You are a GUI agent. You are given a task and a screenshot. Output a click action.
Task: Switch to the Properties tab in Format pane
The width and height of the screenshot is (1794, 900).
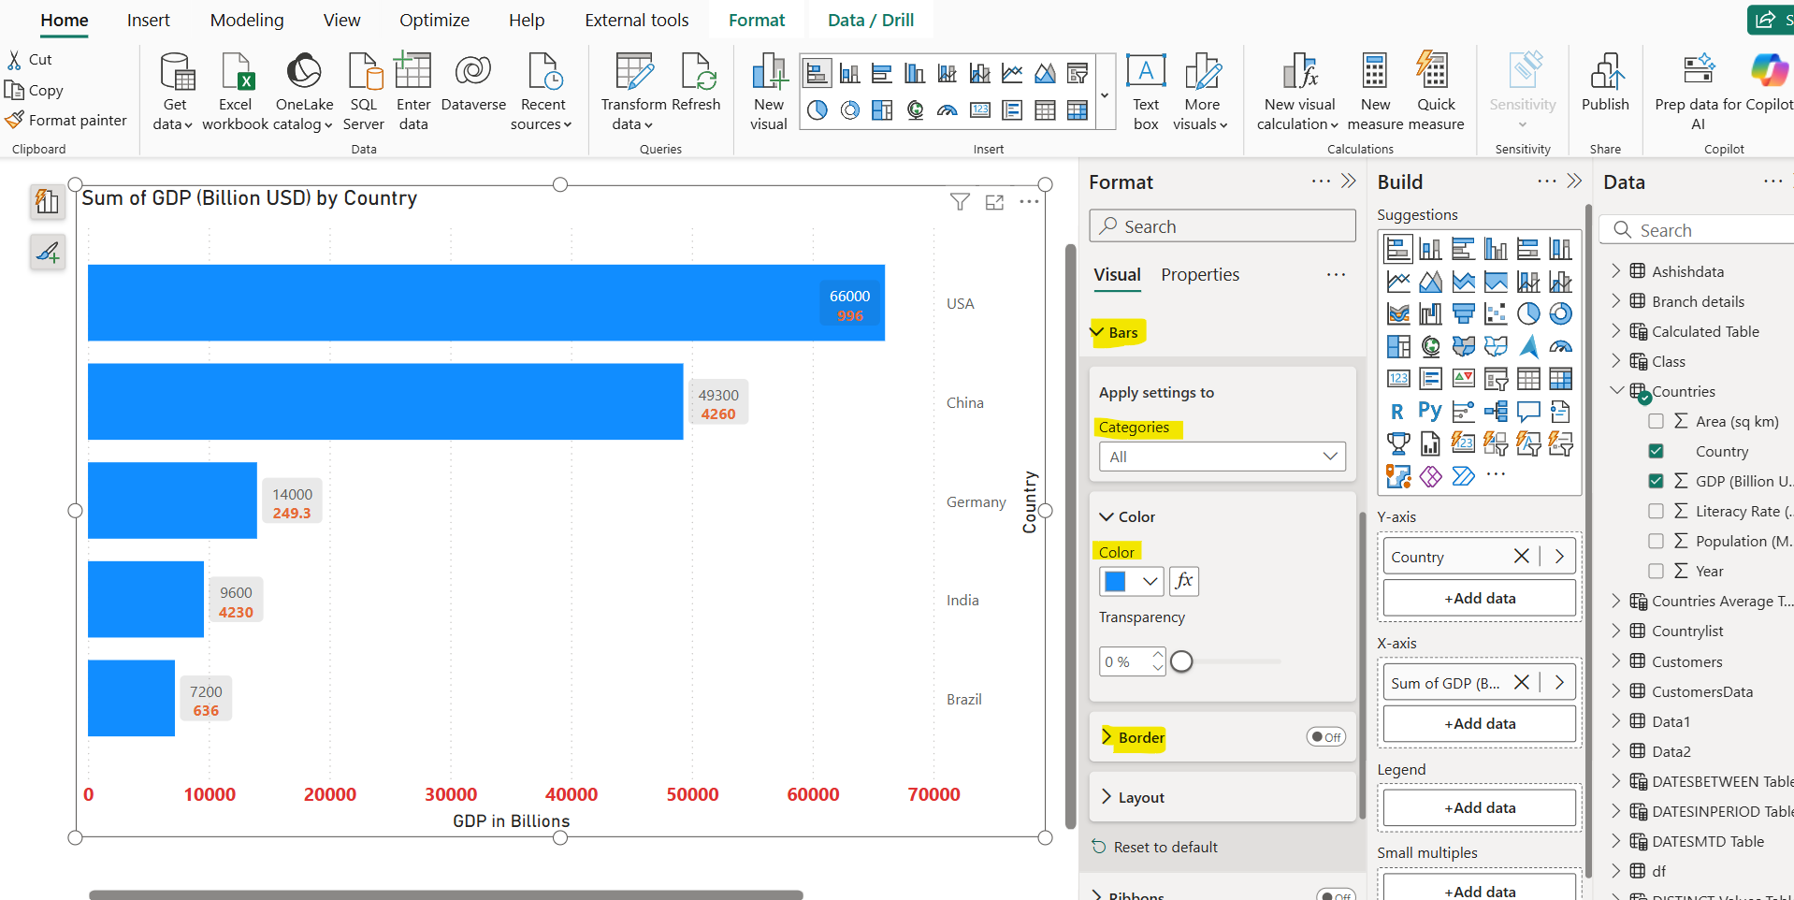(x=1200, y=274)
